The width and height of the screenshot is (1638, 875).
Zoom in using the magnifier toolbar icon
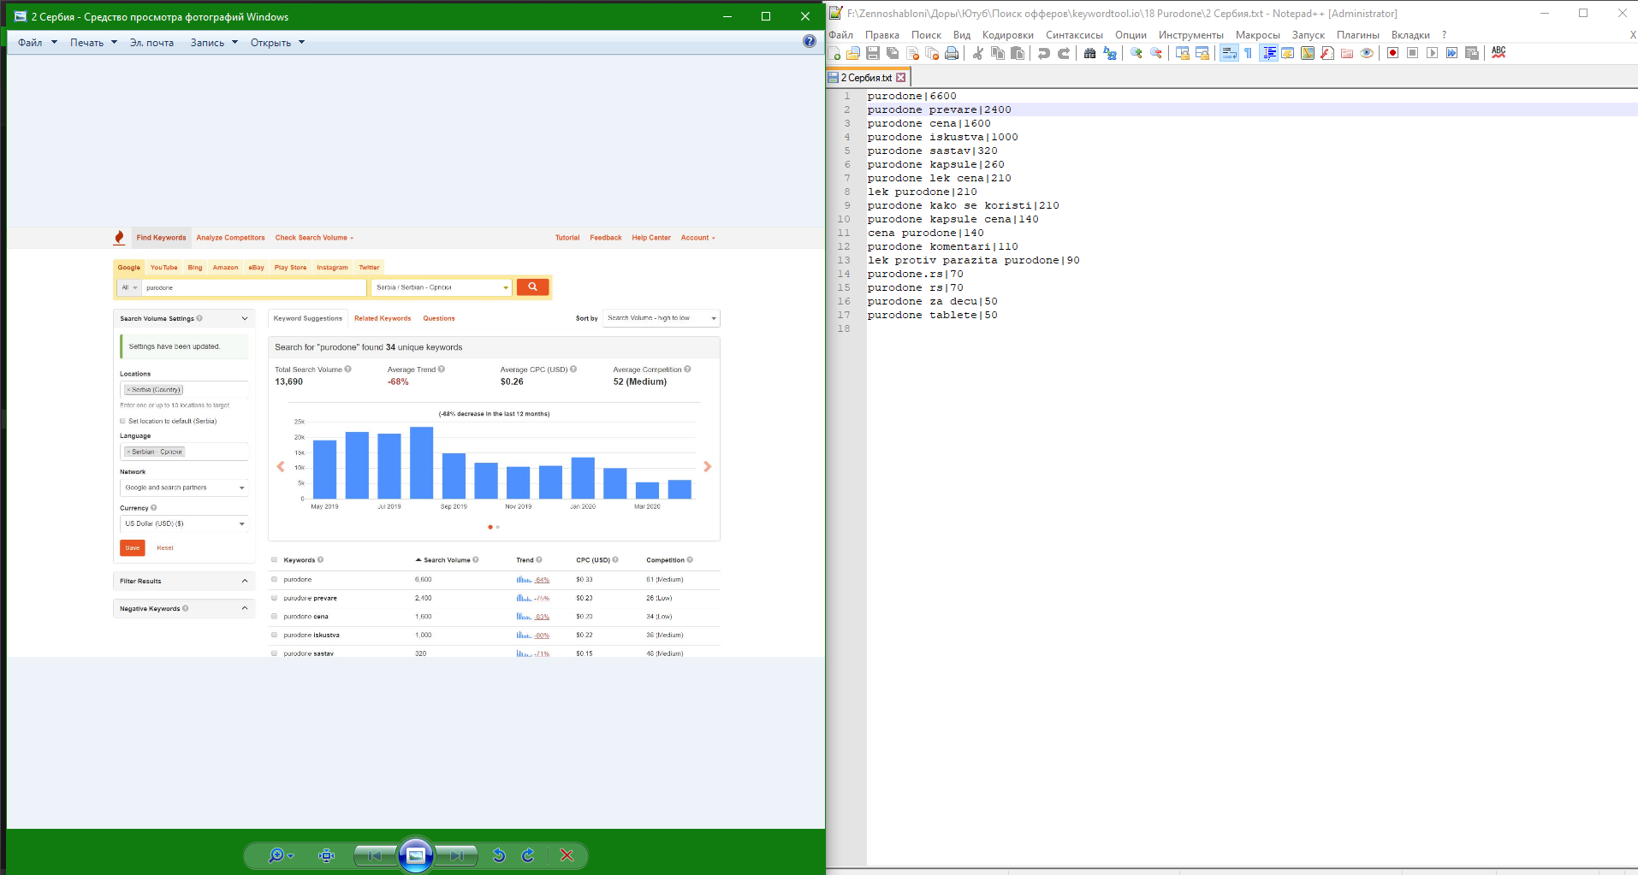(1137, 53)
